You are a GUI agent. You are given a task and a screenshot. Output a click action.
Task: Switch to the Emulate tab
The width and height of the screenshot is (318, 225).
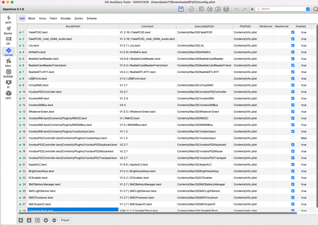(x=66, y=18)
